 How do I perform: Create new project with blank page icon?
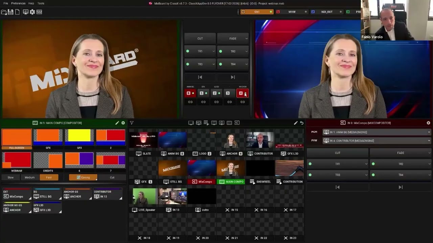pos(17,12)
